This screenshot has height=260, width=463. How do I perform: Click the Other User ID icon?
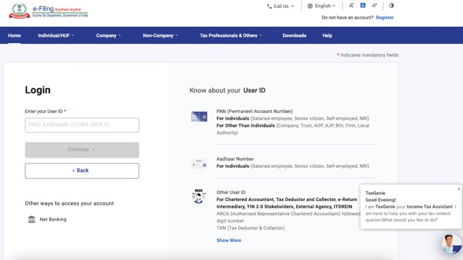pyautogui.click(x=199, y=197)
